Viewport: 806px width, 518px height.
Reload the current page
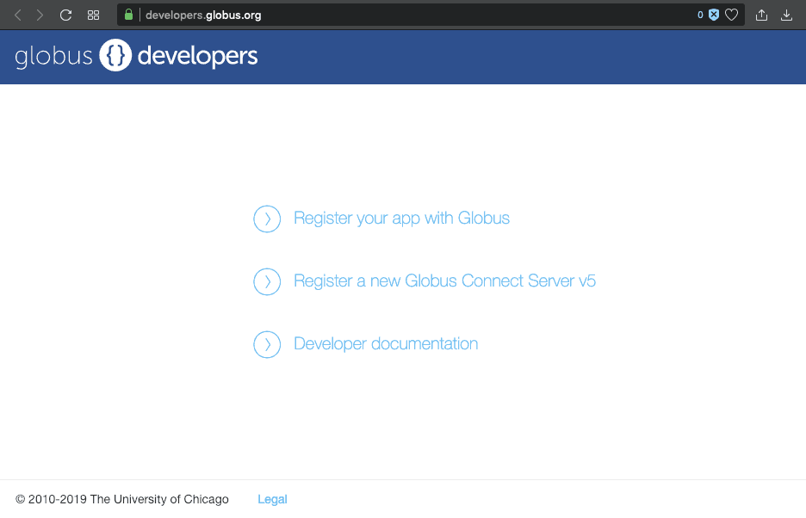pos(65,15)
